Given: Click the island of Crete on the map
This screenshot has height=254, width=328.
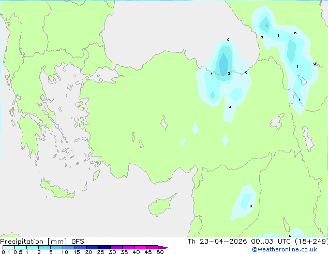Looking at the screenshot, I should [57, 189].
